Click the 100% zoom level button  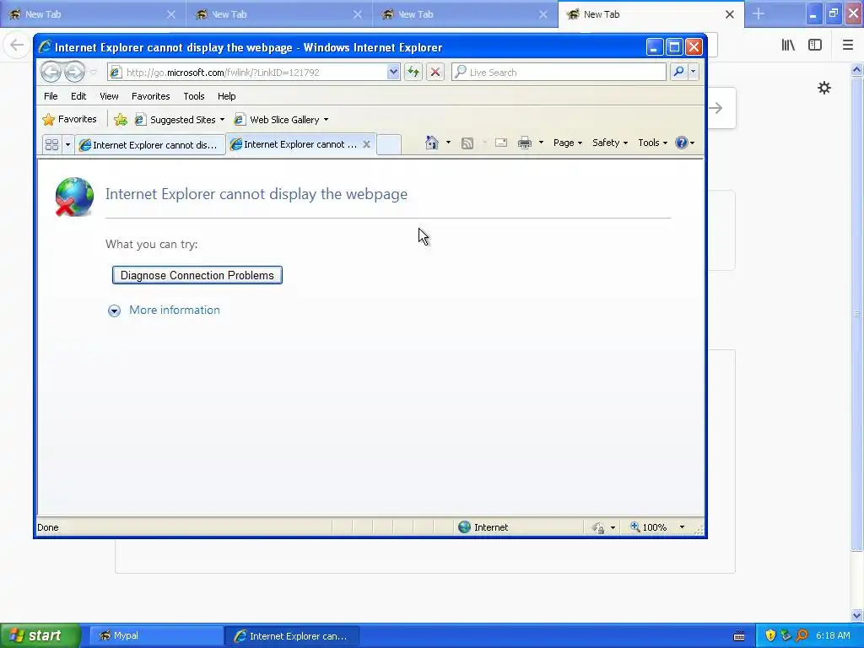pos(649,527)
